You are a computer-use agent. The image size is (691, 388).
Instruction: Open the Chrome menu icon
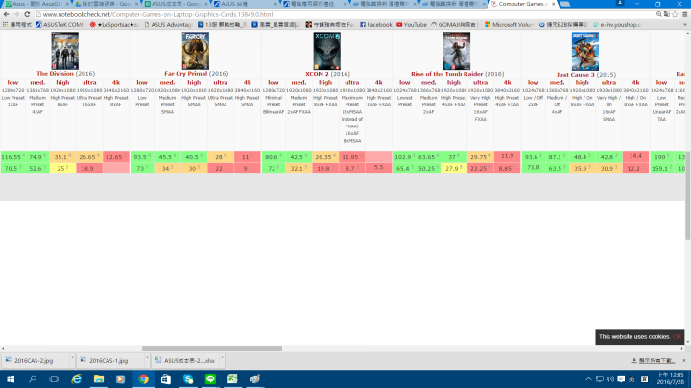685,14
